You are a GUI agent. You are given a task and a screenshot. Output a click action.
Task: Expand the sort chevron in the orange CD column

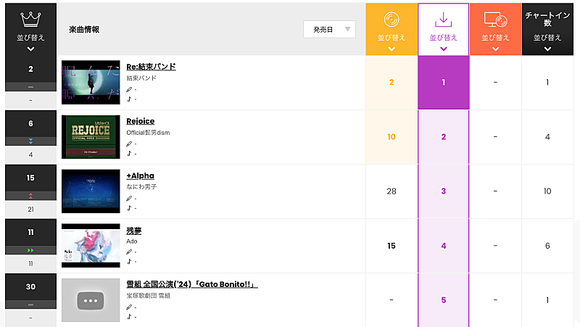coord(391,49)
